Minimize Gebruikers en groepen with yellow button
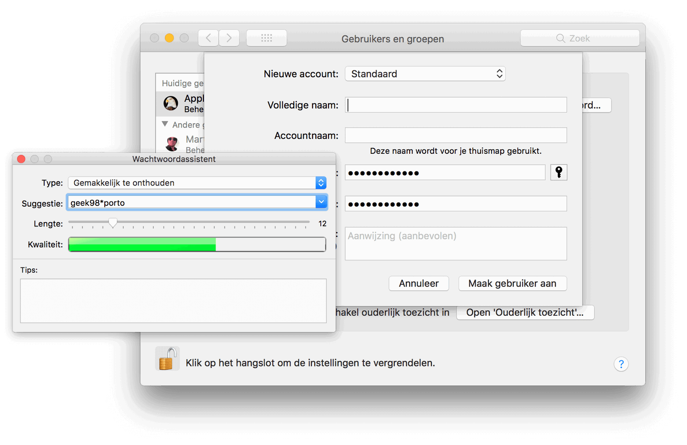The height and width of the screenshot is (445, 687). [169, 38]
